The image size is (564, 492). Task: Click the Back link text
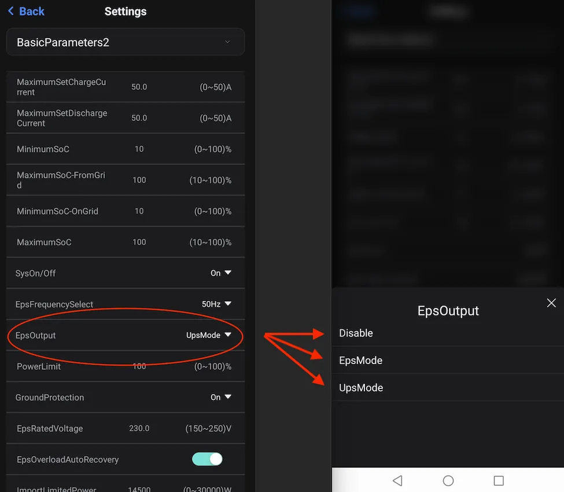[x=32, y=11]
